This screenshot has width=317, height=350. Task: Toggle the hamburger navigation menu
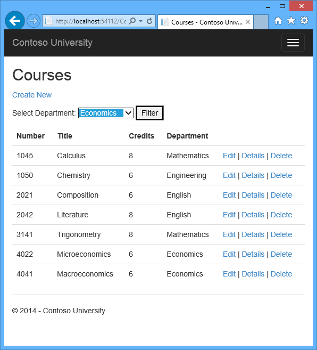point(293,43)
